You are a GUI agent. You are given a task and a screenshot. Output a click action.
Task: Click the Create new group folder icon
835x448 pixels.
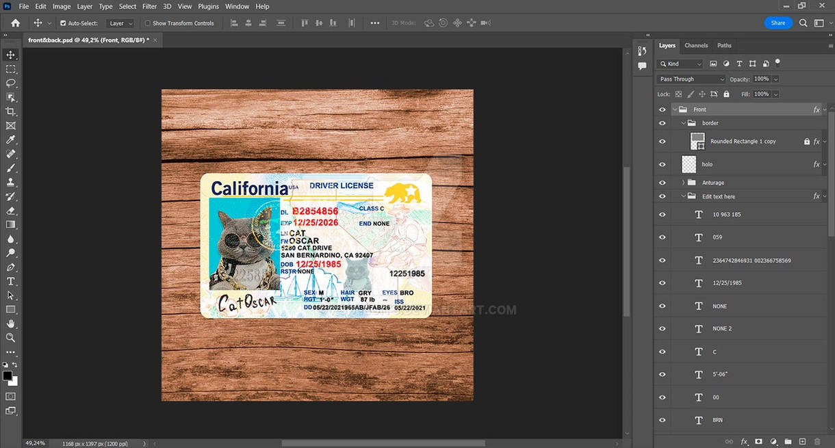pyautogui.click(x=788, y=442)
